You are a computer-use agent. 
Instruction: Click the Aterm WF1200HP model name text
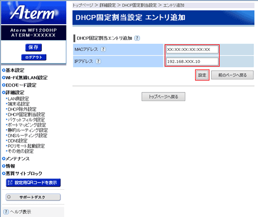coord(34,30)
